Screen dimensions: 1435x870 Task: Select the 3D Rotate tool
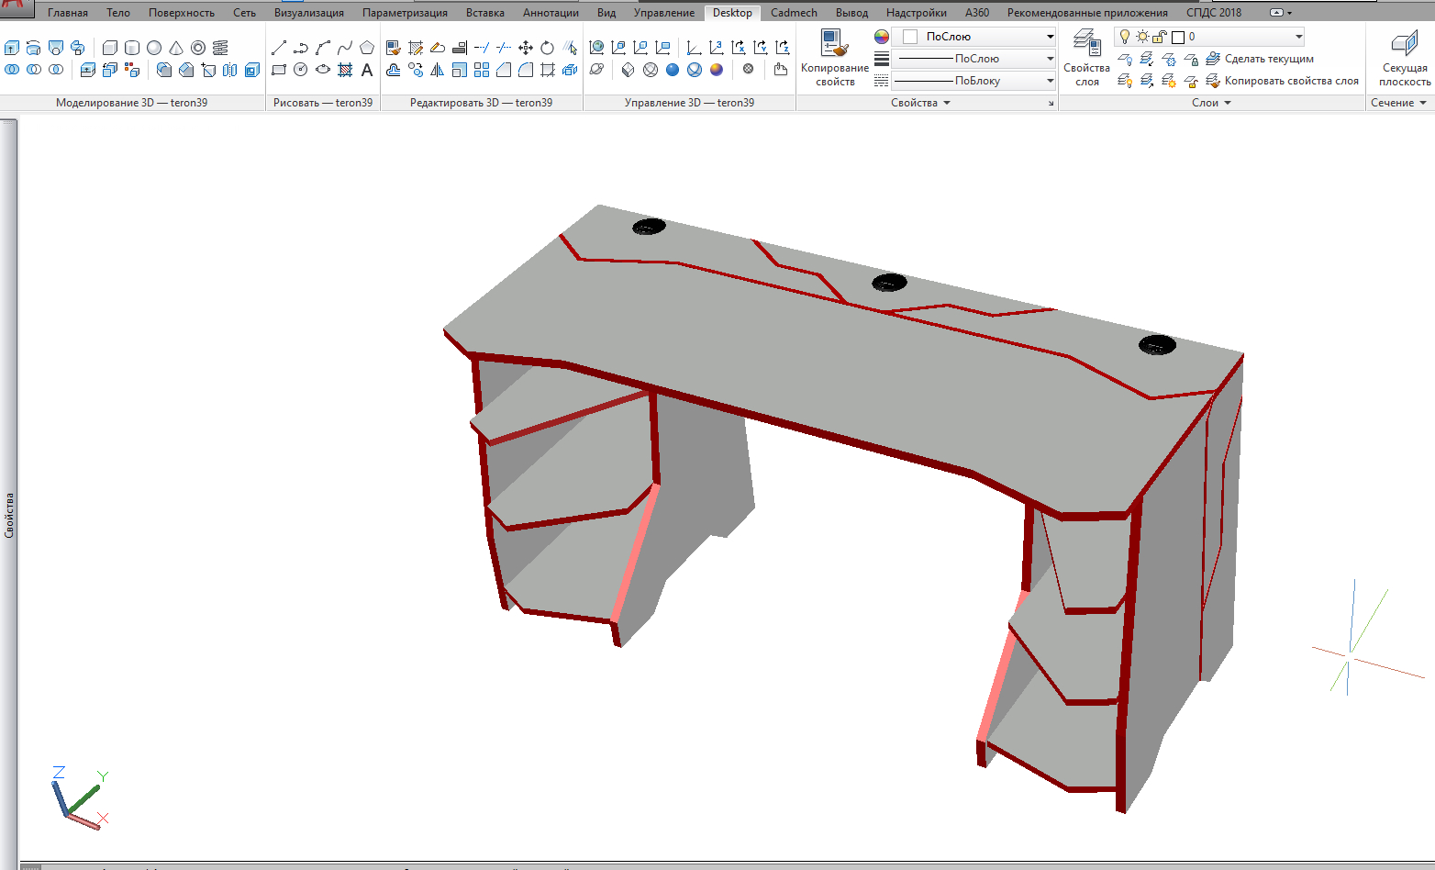(548, 48)
